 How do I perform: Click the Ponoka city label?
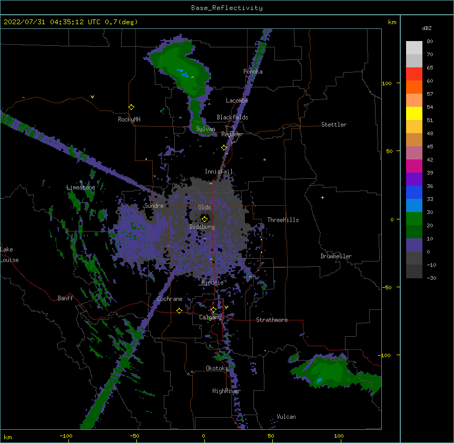click(x=253, y=72)
